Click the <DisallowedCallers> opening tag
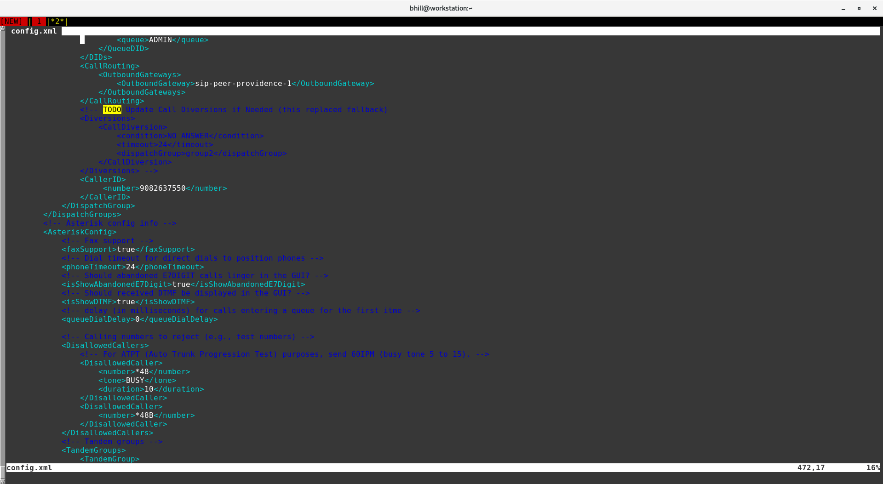883x484 pixels. pyautogui.click(x=105, y=345)
